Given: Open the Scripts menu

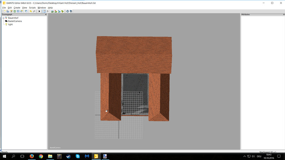Looking at the screenshot, I should [32, 7].
